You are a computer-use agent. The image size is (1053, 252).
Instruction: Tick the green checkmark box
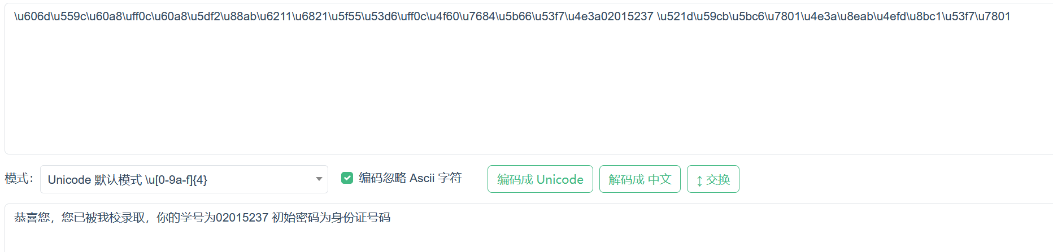[x=347, y=178]
